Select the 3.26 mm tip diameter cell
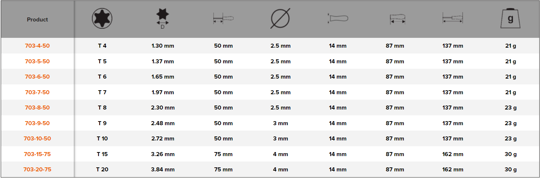540x179 pixels. click(163, 154)
